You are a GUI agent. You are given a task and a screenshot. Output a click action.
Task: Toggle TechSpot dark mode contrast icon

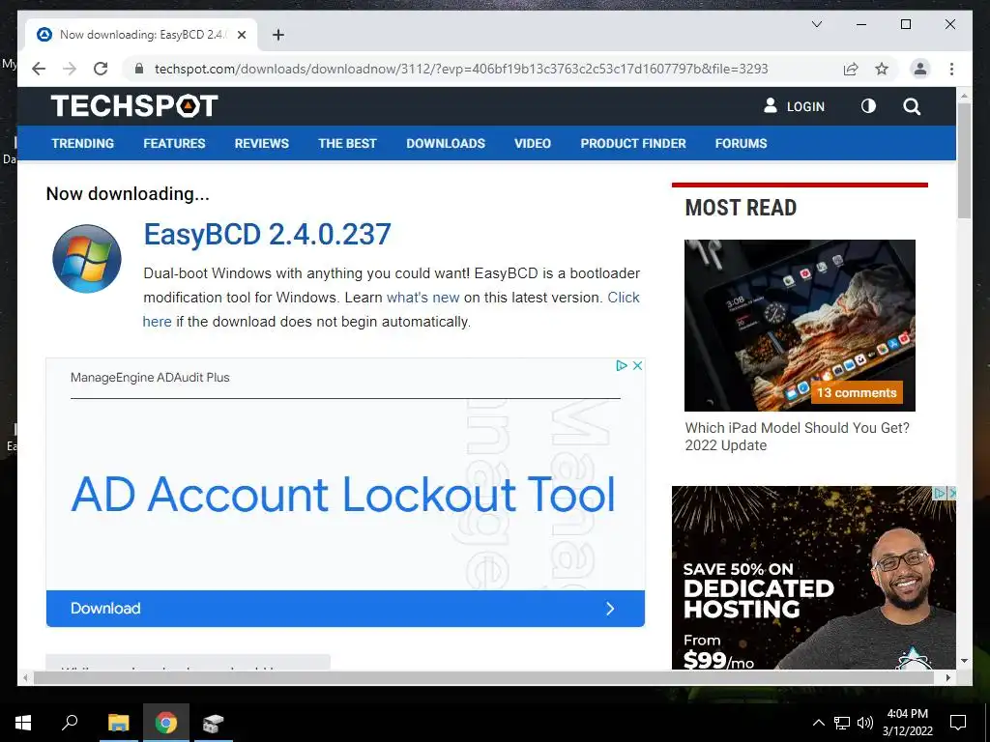[869, 106]
